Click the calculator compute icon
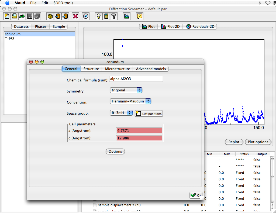Viewport: 276px width, 213px height. [106, 16]
